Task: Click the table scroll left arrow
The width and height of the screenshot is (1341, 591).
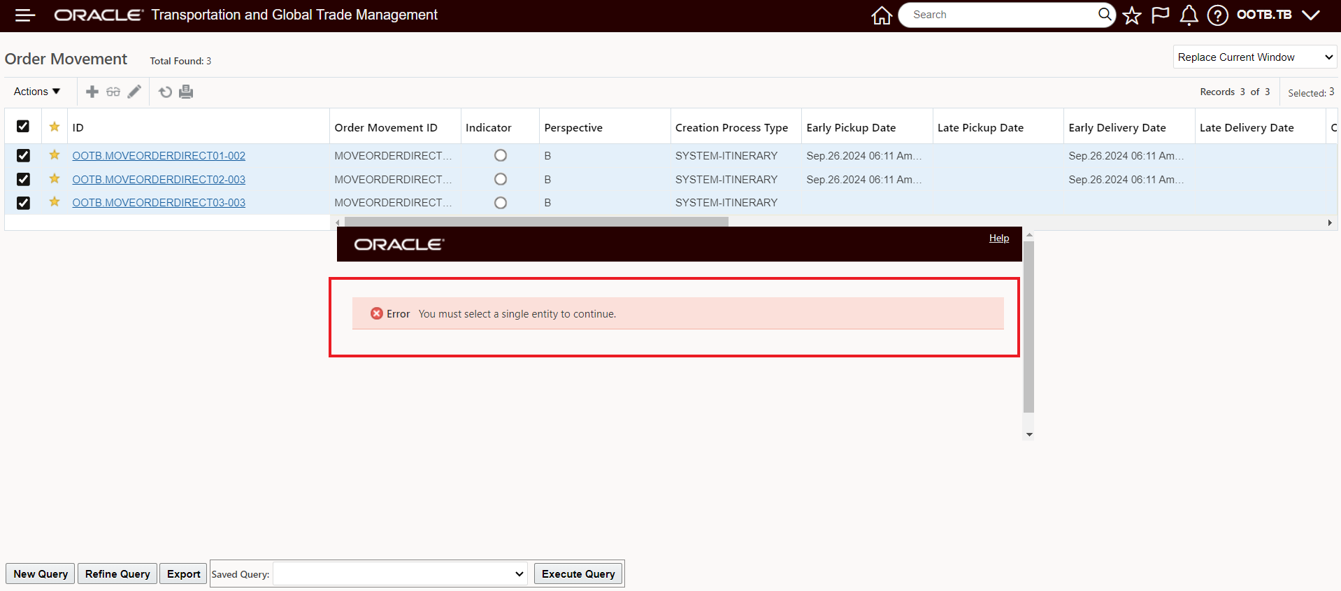Action: coord(338,222)
